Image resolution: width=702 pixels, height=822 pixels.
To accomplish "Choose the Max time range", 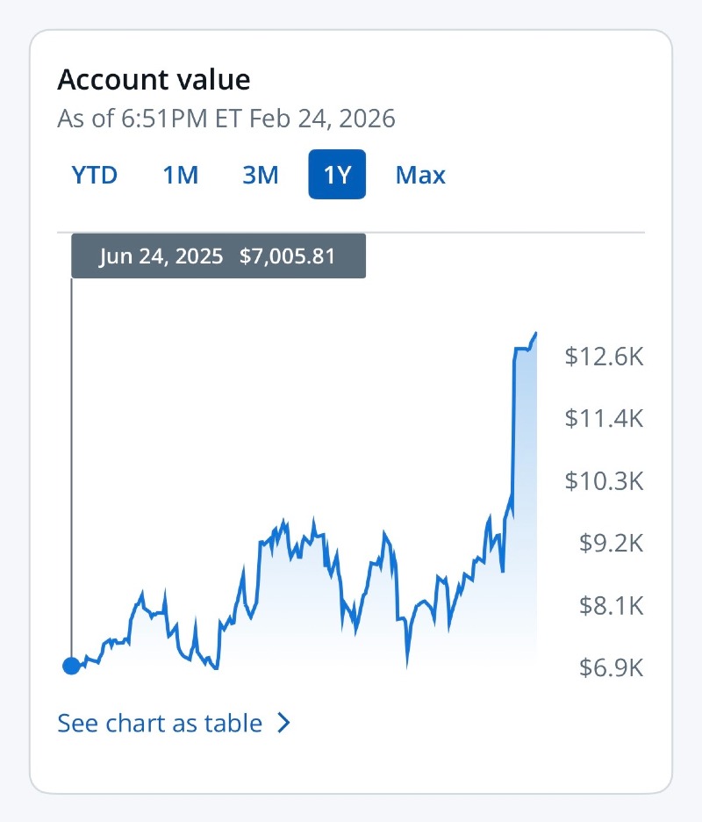I will (420, 175).
